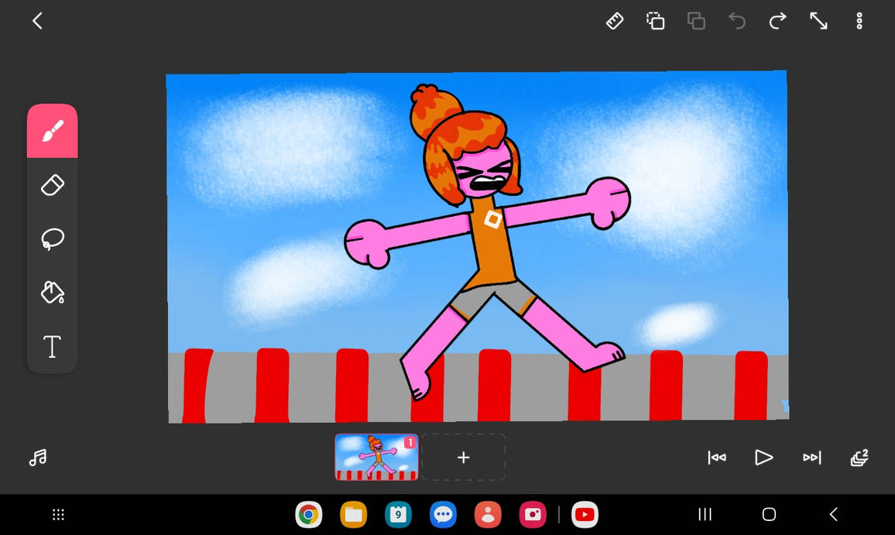Select the Eraser tool
The height and width of the screenshot is (535, 895).
tap(52, 184)
